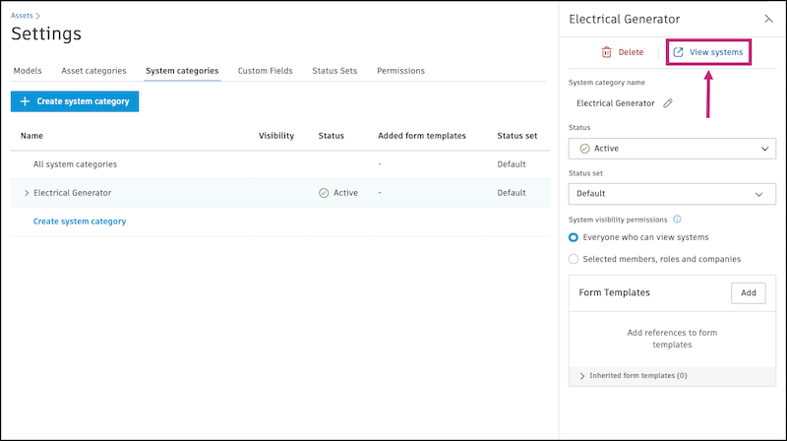This screenshot has width=787, height=441.
Task: Click the pencil icon to rename category
Action: 668,102
